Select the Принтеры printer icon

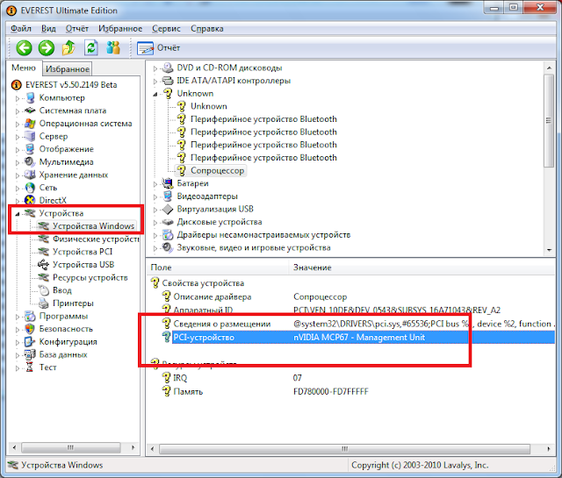point(43,303)
